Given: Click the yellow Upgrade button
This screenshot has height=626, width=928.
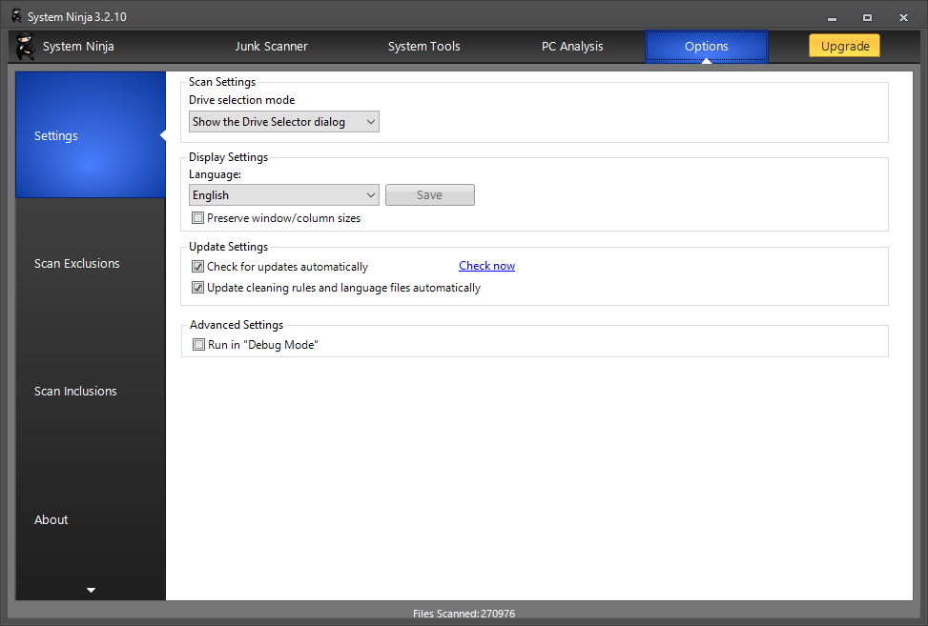Looking at the screenshot, I should pos(845,46).
